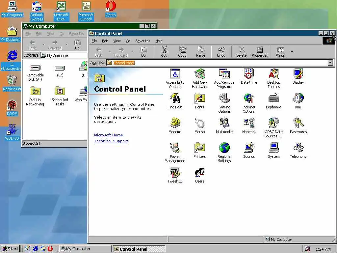Select the (C:) drive in My Computer
The image size is (337, 253).
tap(60, 71)
